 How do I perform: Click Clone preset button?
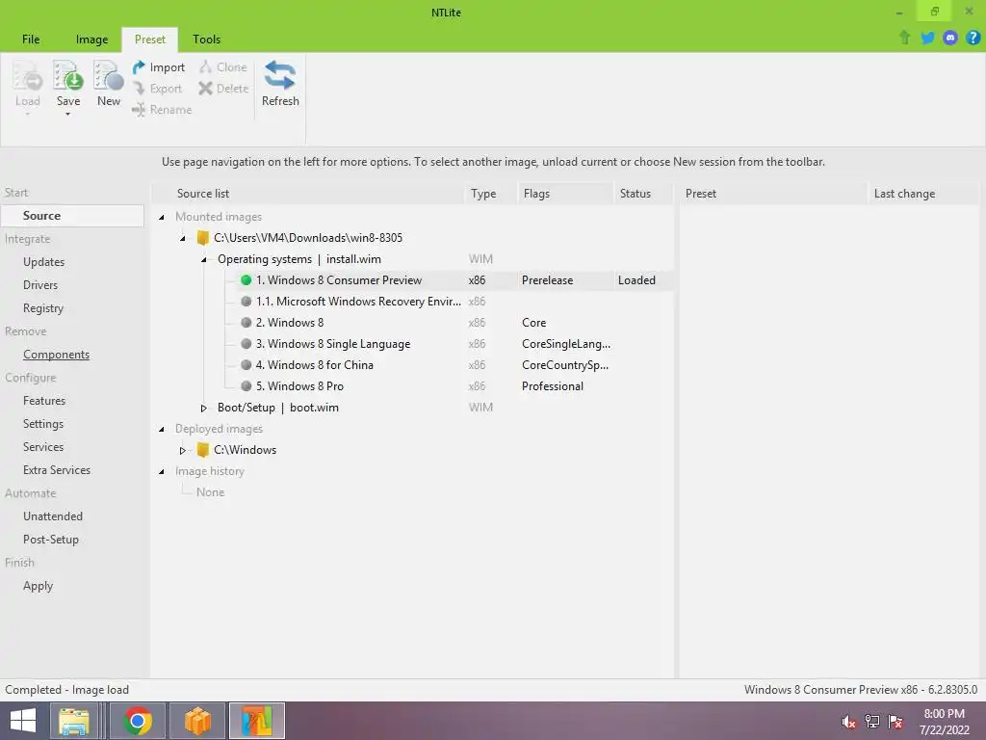[223, 67]
